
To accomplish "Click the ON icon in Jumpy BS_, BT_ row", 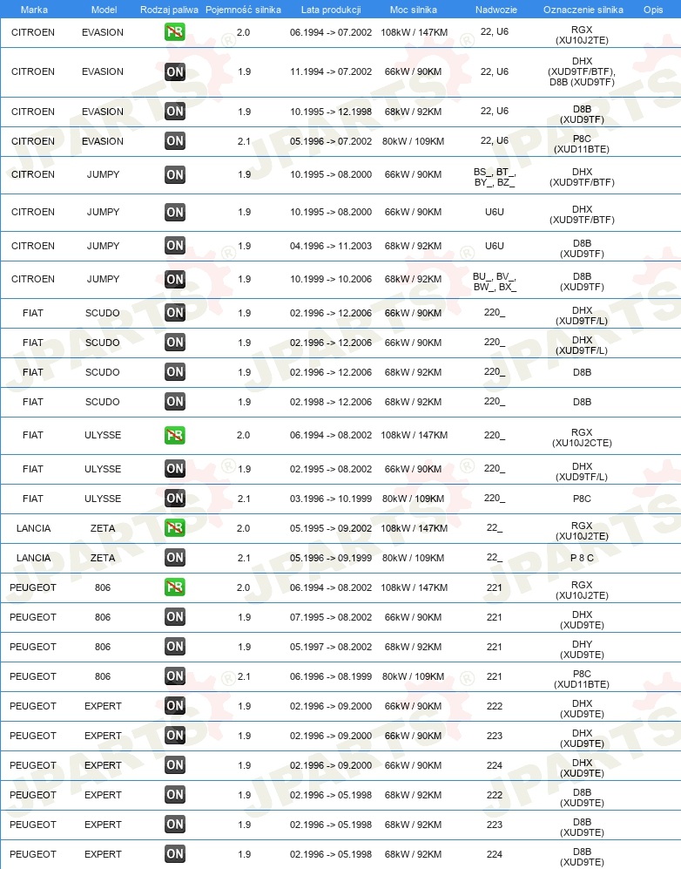I will tap(175, 174).
